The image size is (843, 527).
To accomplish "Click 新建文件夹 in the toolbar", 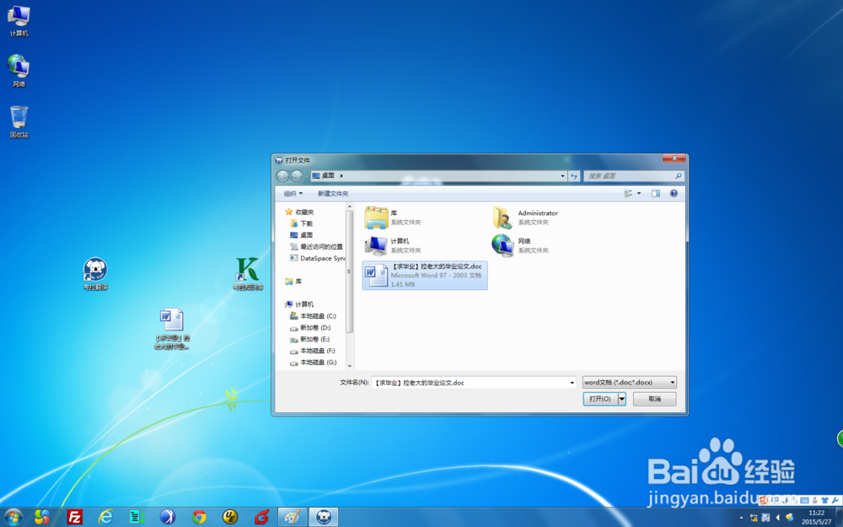I will click(x=333, y=194).
